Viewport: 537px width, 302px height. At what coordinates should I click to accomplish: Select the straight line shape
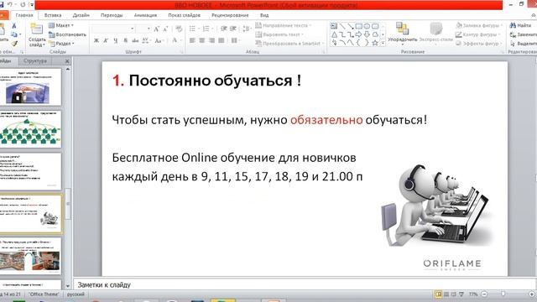click(342, 26)
